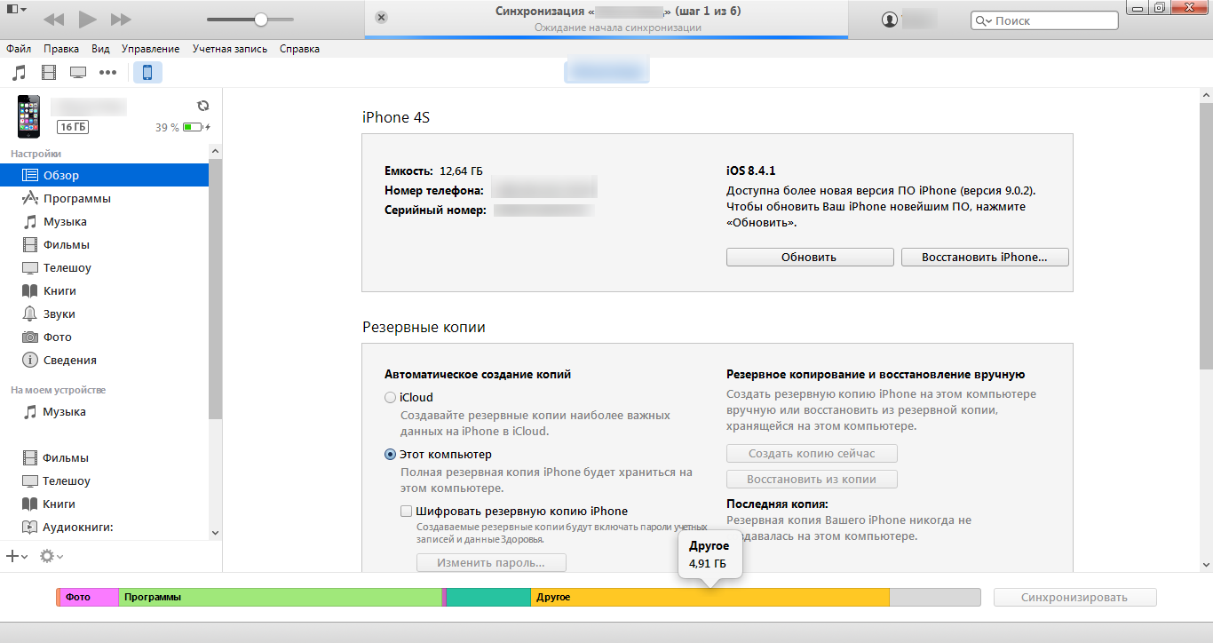Click the Поиск search field

[1045, 20]
